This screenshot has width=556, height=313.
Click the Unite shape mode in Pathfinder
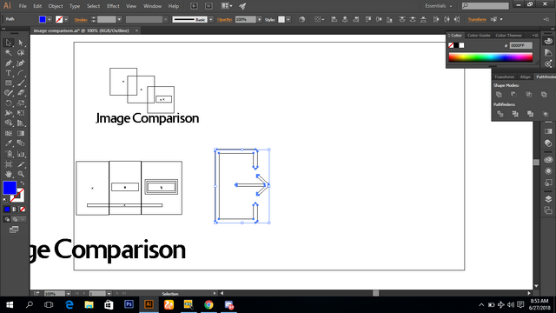[x=499, y=95]
